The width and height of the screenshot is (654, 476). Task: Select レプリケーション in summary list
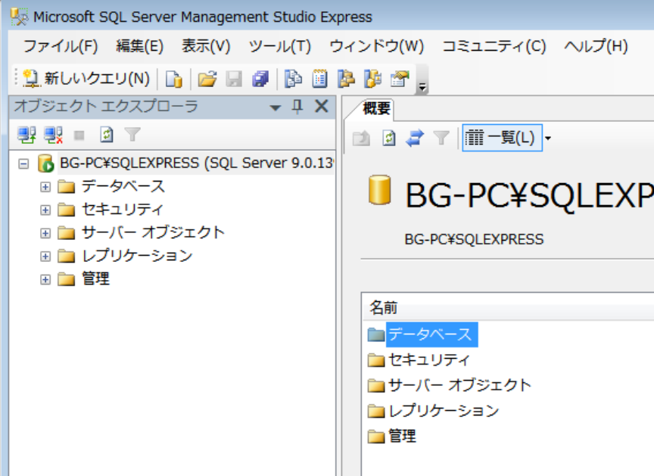point(444,411)
